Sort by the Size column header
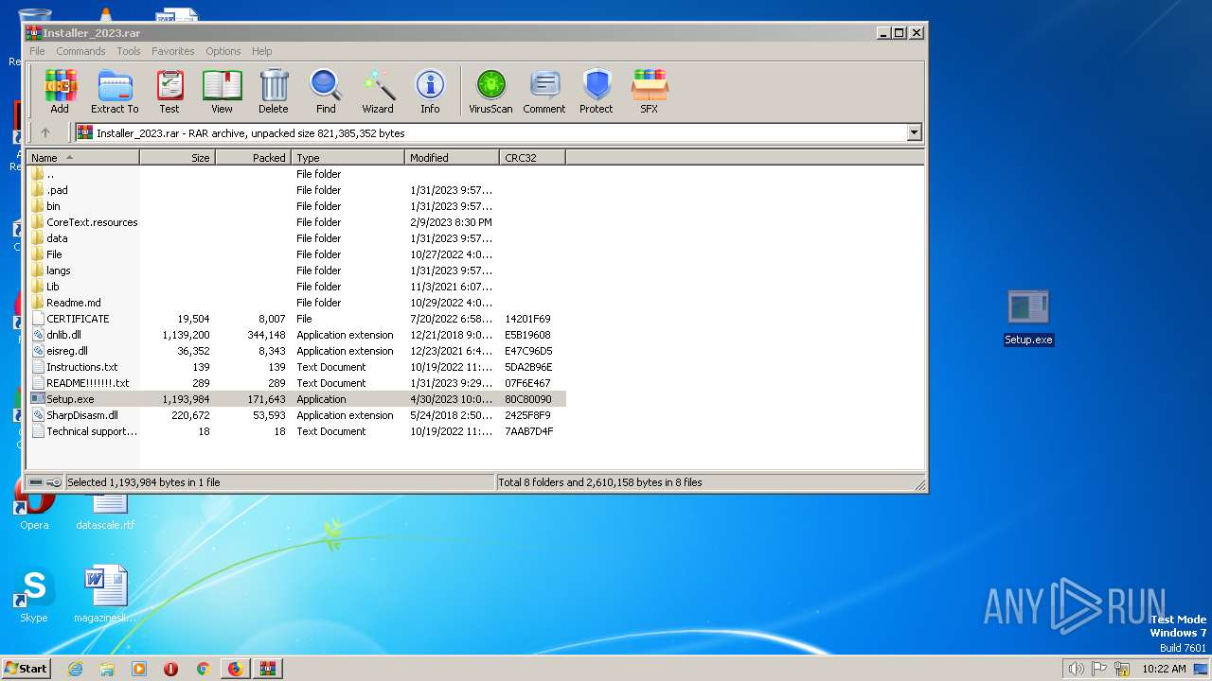1212x681 pixels. coord(178,157)
